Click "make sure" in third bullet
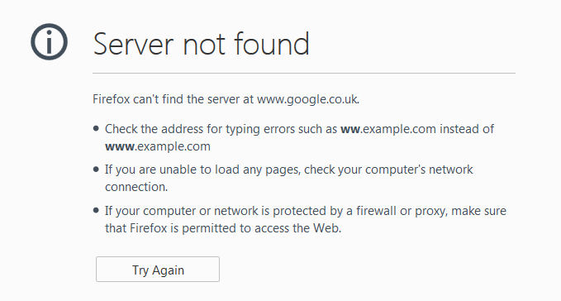561x301 pixels. (x=478, y=211)
